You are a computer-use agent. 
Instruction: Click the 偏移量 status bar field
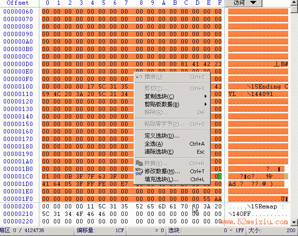[100, 230]
